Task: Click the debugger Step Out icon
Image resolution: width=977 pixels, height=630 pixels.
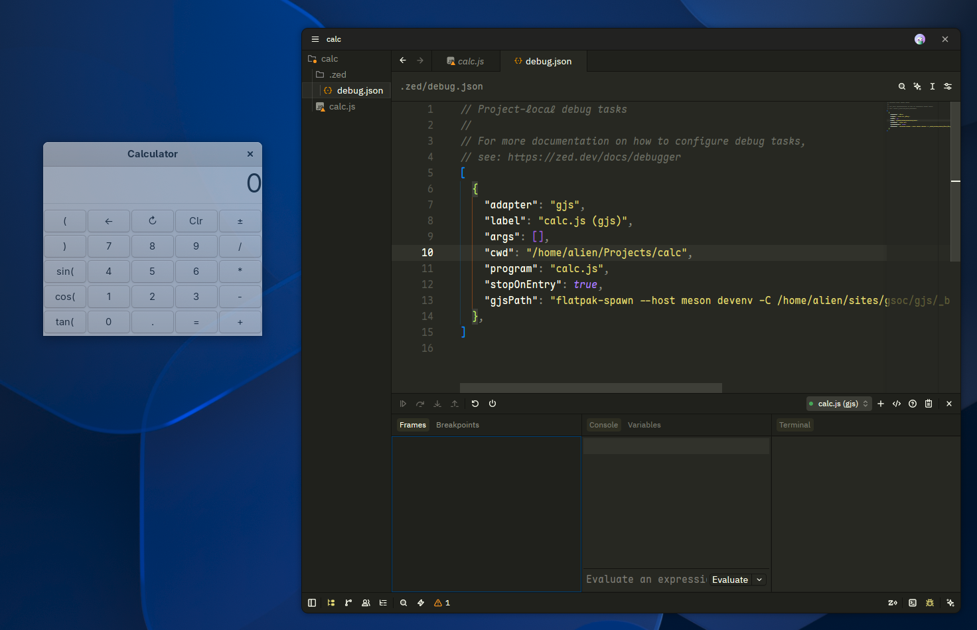Action: tap(455, 404)
